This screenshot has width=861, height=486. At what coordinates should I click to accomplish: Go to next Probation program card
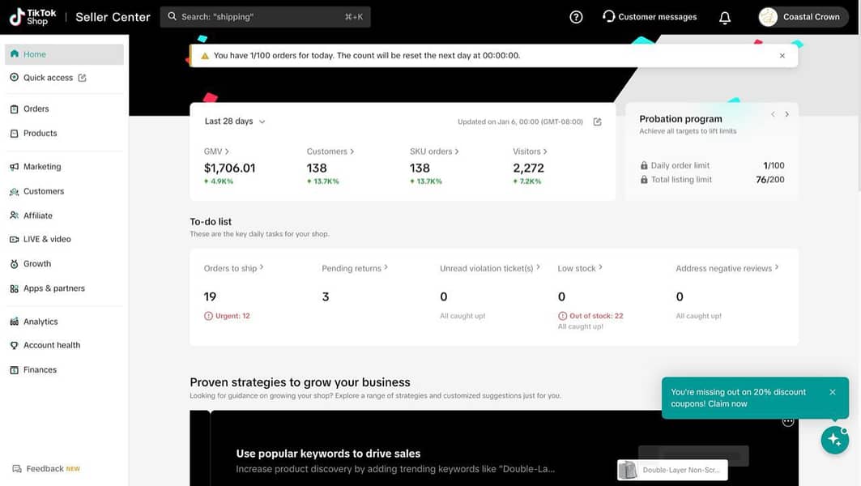[786, 114]
